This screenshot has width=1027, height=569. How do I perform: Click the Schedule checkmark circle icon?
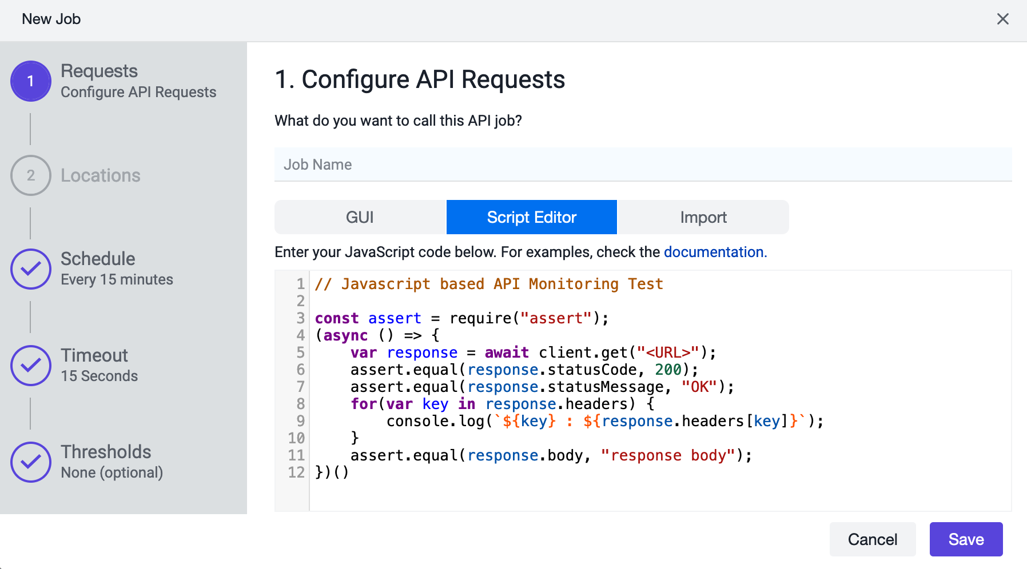(31, 269)
